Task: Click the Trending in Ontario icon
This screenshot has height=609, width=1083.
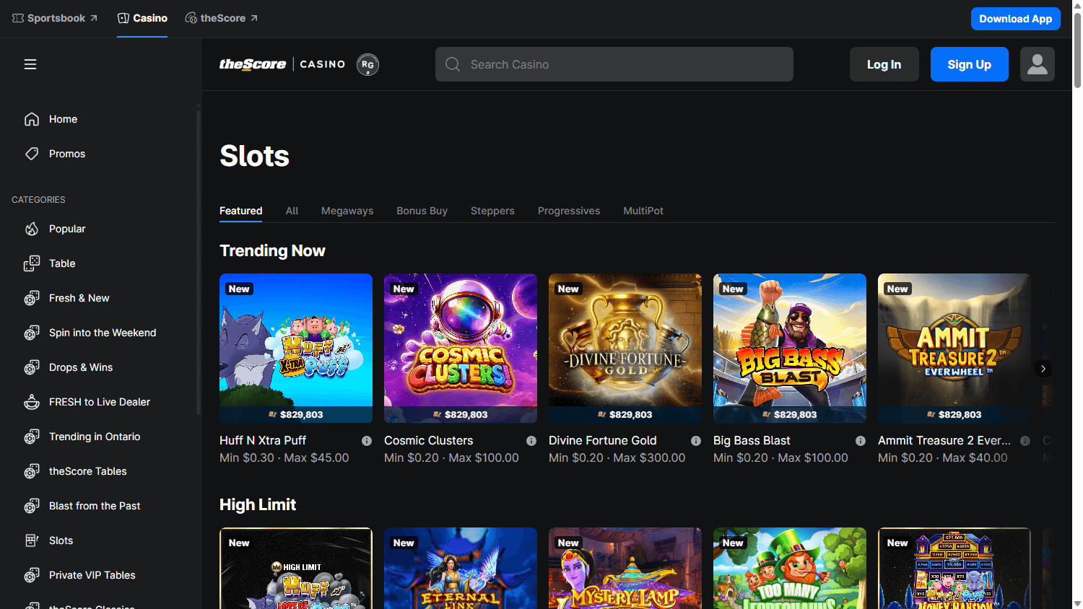Action: point(32,437)
